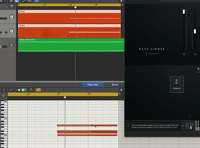The image size is (200, 148).
Task: Toggle green MIDI Out button in piano roll
Action: coord(24,90)
